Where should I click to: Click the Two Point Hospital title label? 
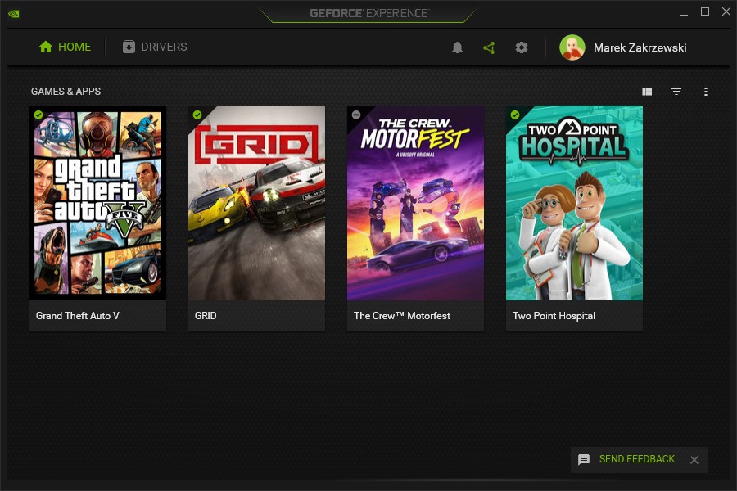click(554, 316)
